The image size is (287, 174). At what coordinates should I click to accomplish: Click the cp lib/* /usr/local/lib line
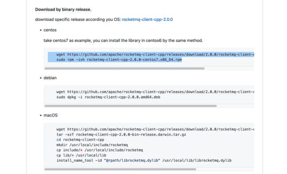tap(81, 155)
